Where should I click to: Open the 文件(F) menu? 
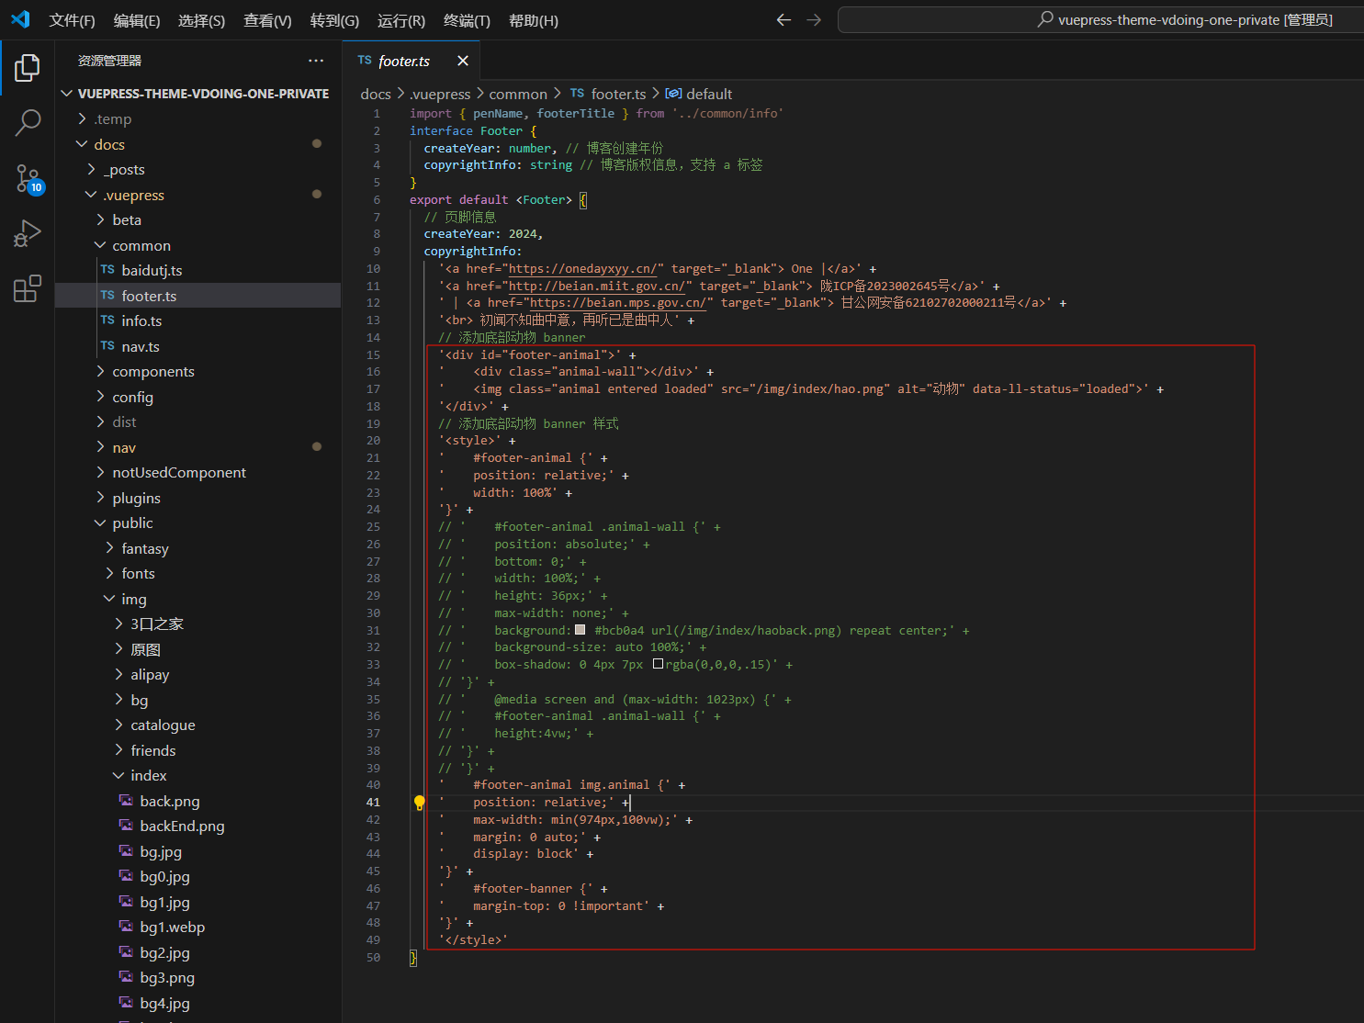pos(72,20)
